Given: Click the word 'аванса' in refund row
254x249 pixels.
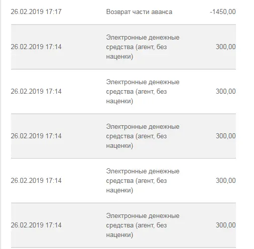Looking at the screenshot, I should [162, 12].
